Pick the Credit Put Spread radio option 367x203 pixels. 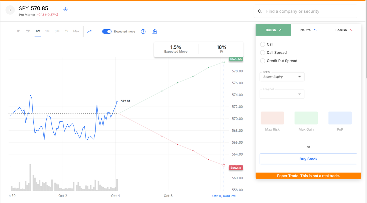click(x=263, y=61)
